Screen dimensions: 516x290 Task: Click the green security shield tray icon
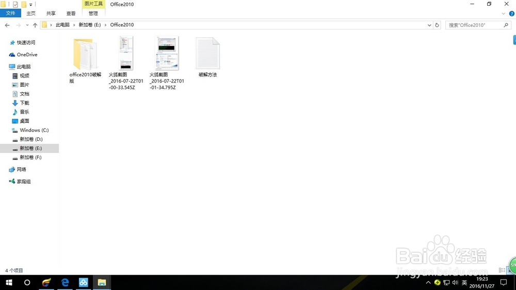pos(438,282)
